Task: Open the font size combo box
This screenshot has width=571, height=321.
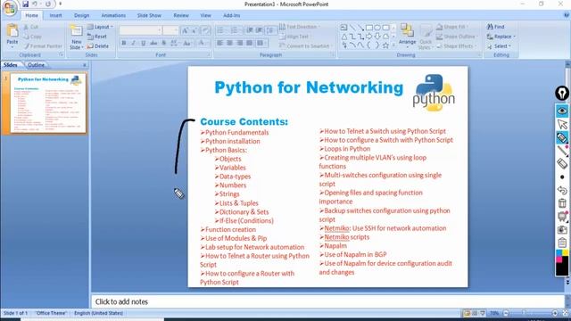Action: pyautogui.click(x=170, y=30)
